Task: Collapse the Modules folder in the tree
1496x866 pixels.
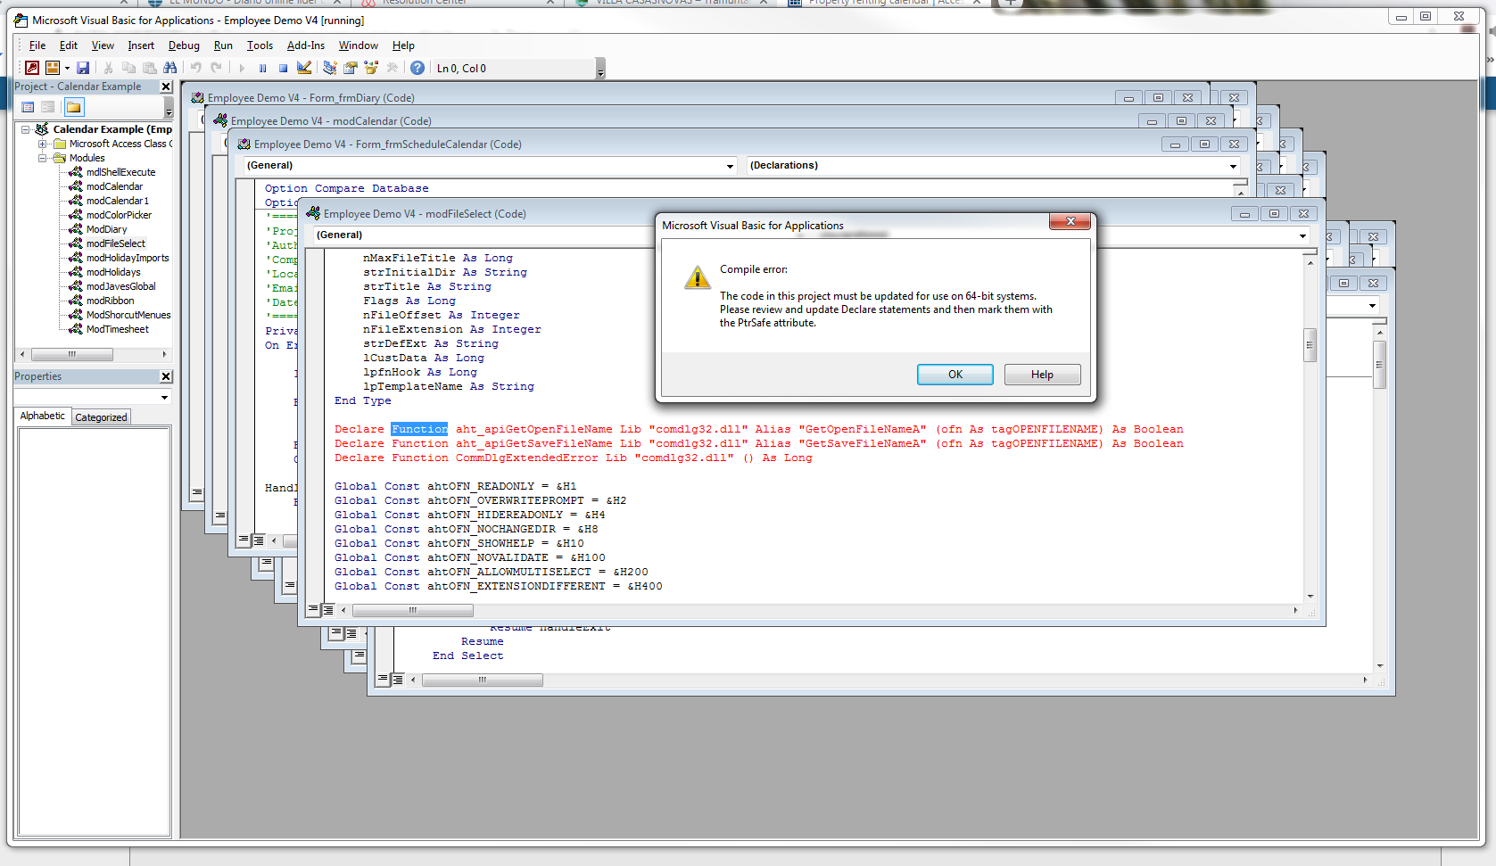Action: pyautogui.click(x=42, y=158)
